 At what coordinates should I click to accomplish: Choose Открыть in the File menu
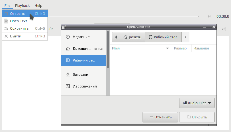(25, 14)
